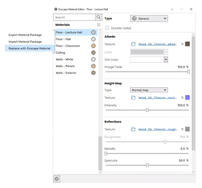Click materials list scrollbar thumb
This screenshot has height=188, width=202.
point(100,153)
